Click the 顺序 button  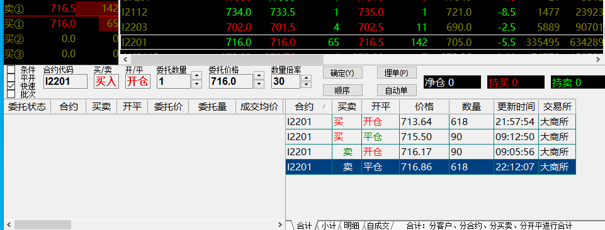[342, 90]
